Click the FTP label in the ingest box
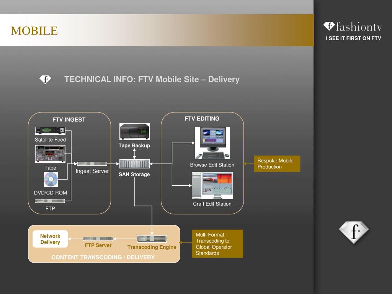This screenshot has height=294, width=392. tap(50, 209)
